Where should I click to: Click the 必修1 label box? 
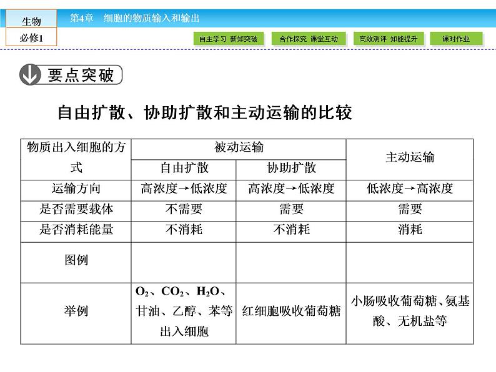tap(31, 37)
